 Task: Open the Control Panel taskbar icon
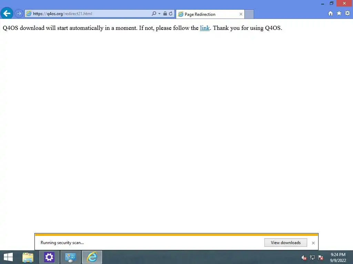[x=70, y=257]
